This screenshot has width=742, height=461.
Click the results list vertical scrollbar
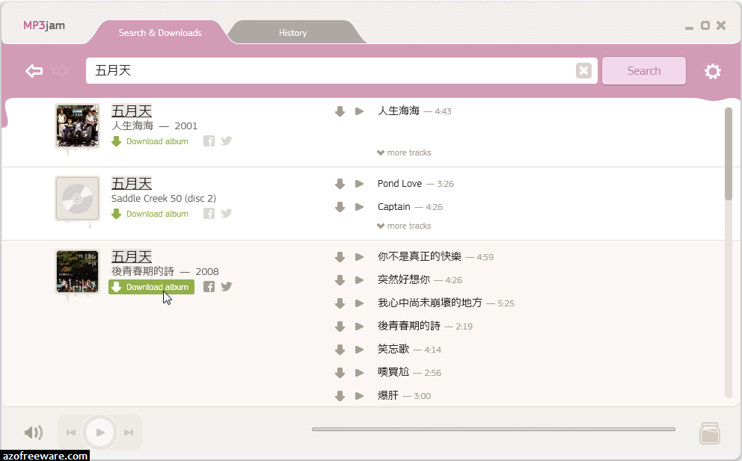pos(729,154)
